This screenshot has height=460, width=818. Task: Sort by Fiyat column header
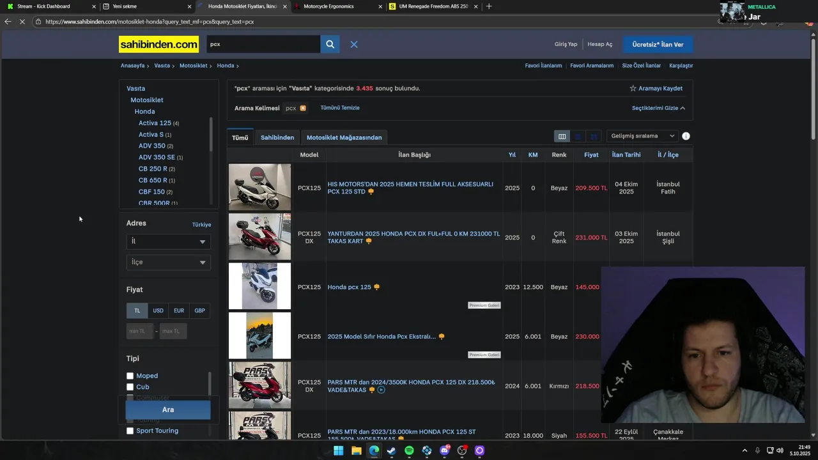591,155
